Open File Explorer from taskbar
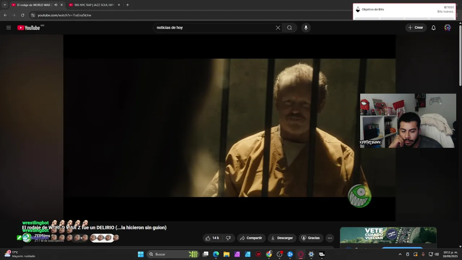Viewport: 462px width, 260px height. [x=226, y=254]
